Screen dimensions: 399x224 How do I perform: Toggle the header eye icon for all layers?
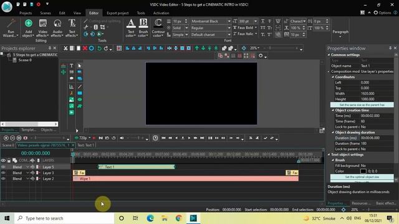coord(3,161)
